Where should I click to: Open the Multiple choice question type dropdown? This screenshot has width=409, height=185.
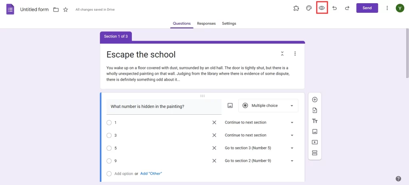pos(268,105)
